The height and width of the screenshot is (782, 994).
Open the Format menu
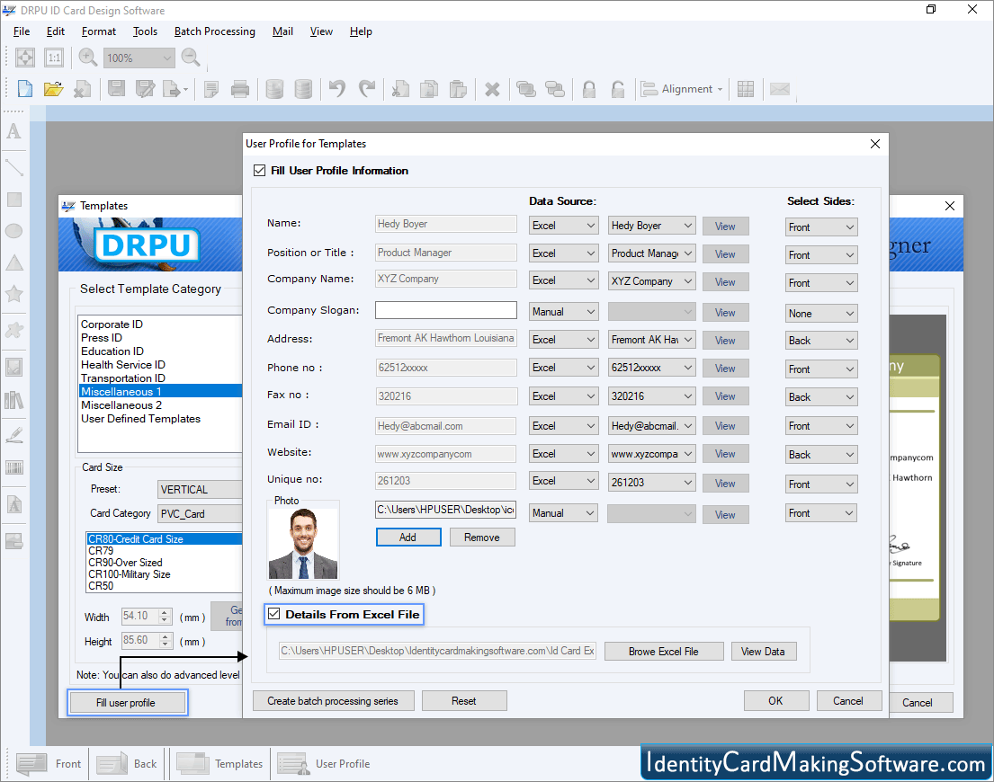(99, 31)
